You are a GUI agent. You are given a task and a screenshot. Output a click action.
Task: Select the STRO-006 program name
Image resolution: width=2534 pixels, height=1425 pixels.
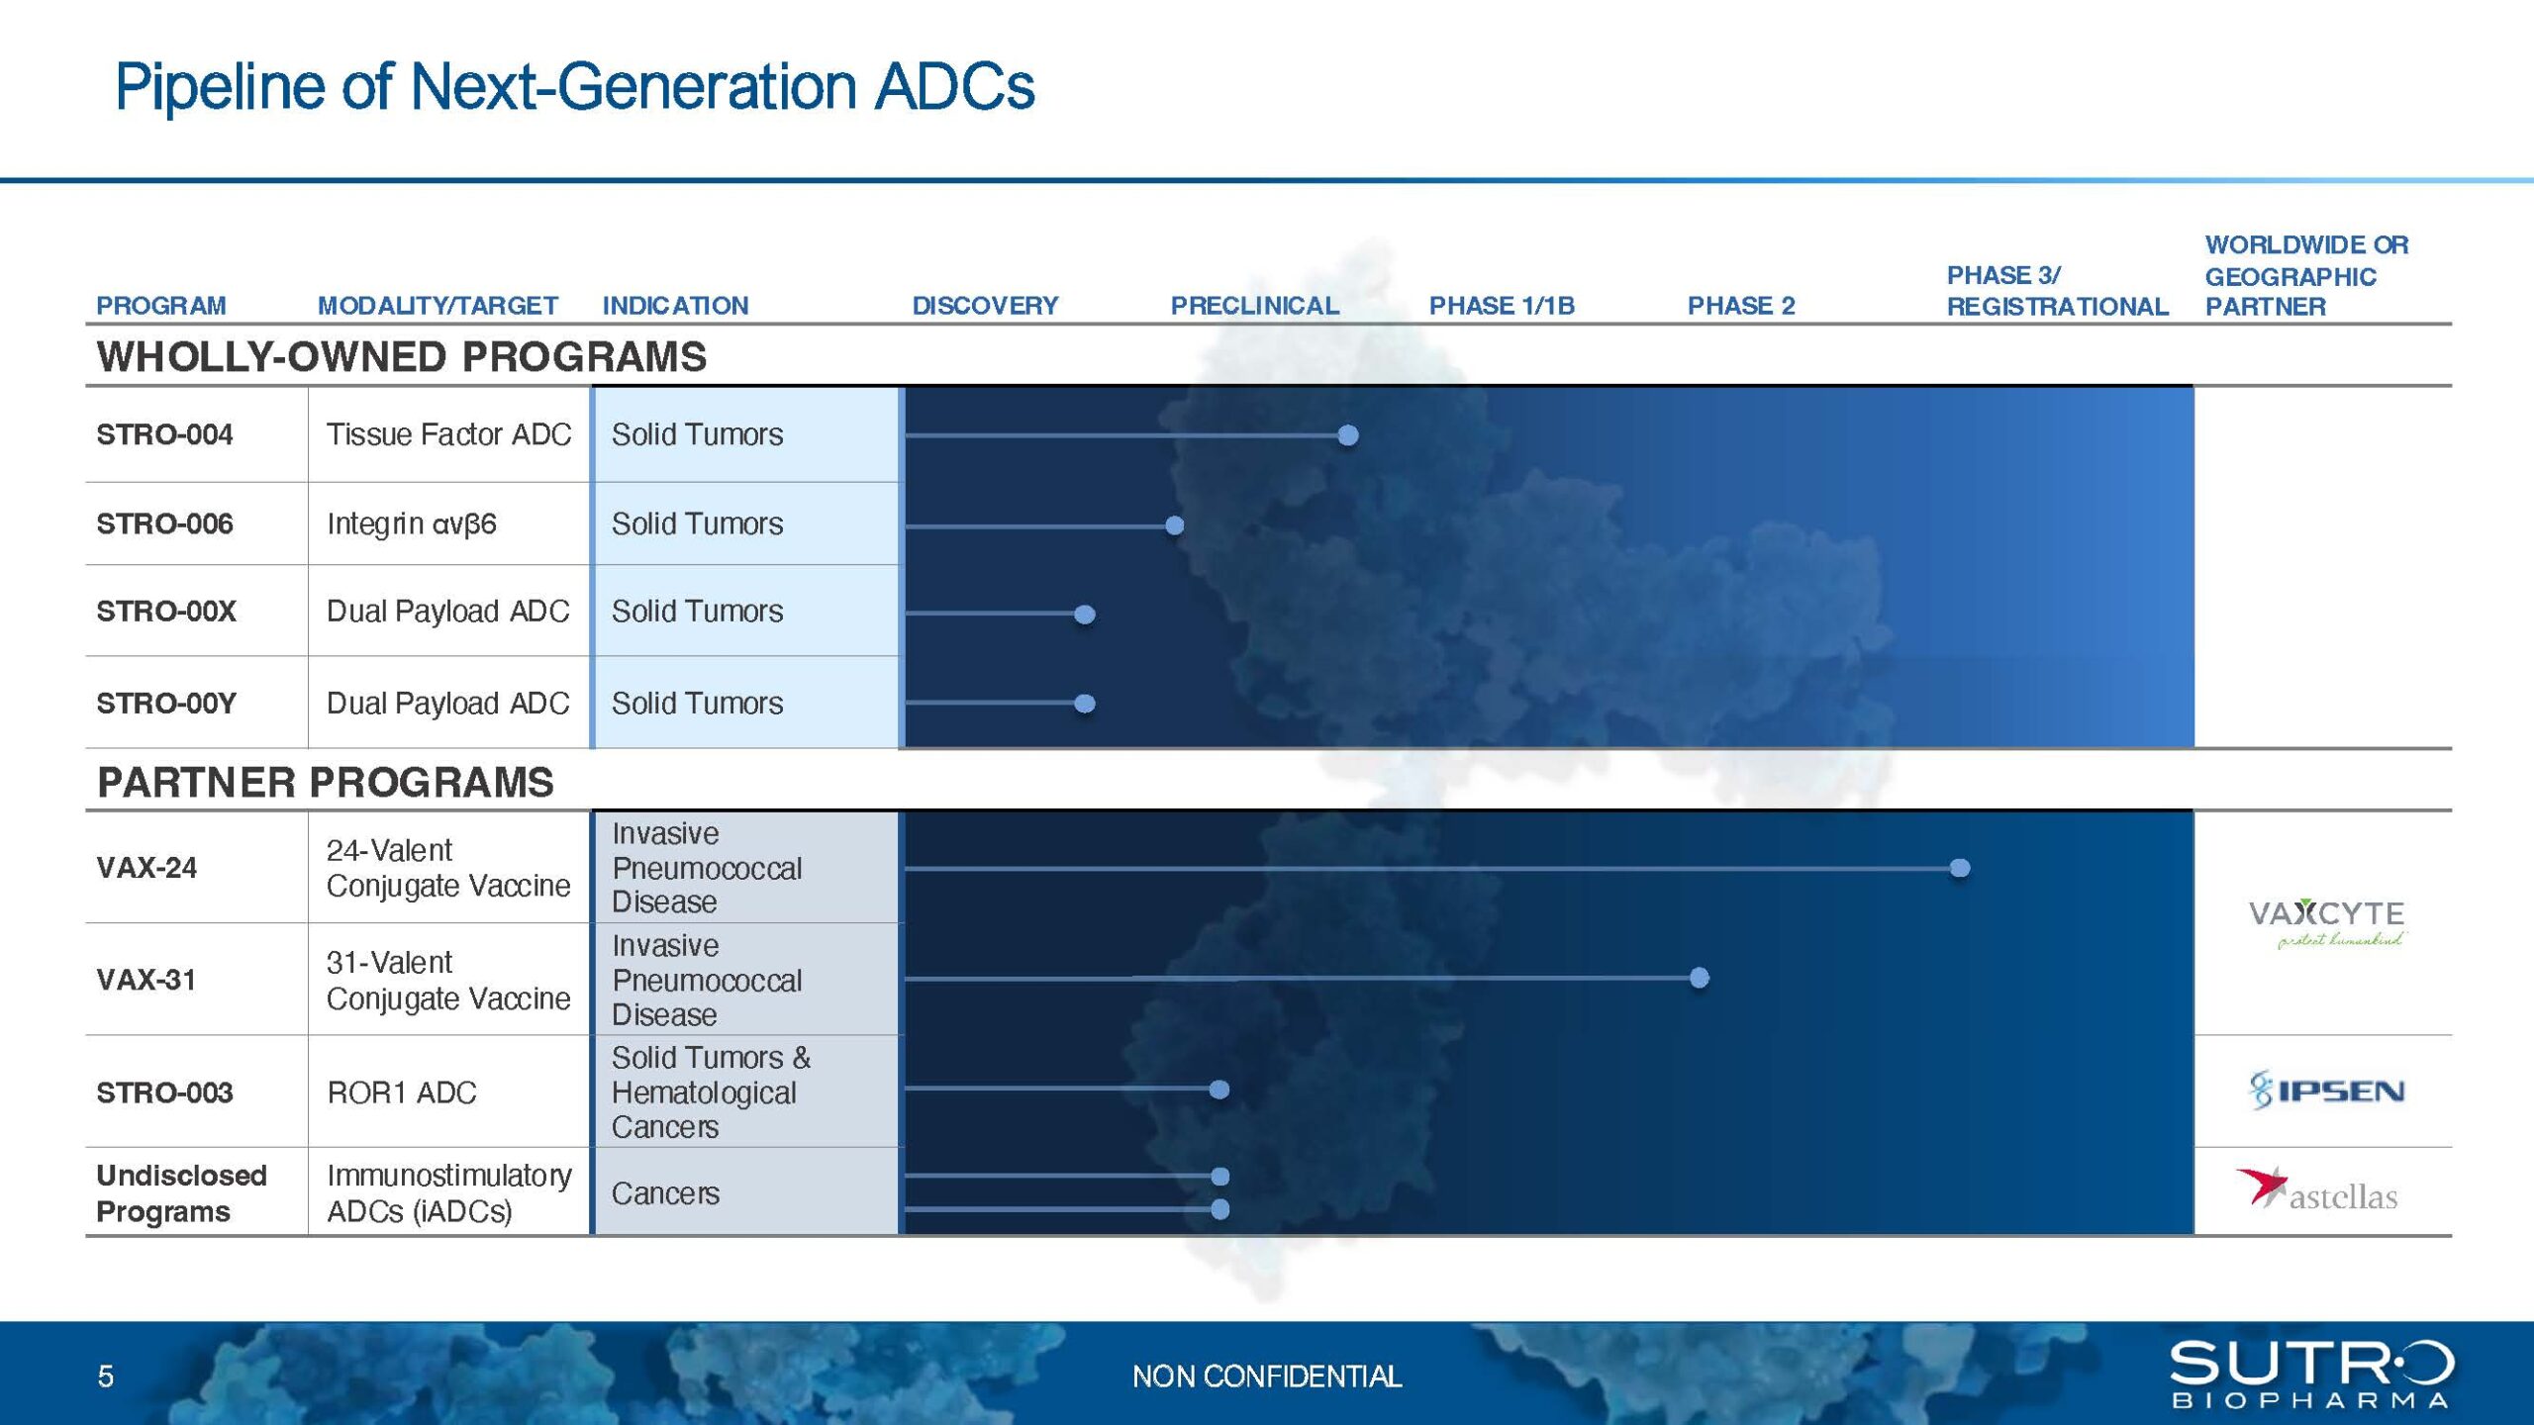coord(164,523)
